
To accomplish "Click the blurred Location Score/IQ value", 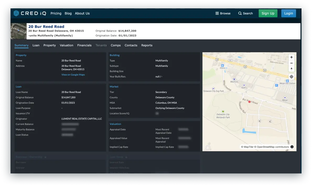I will point(157,113).
